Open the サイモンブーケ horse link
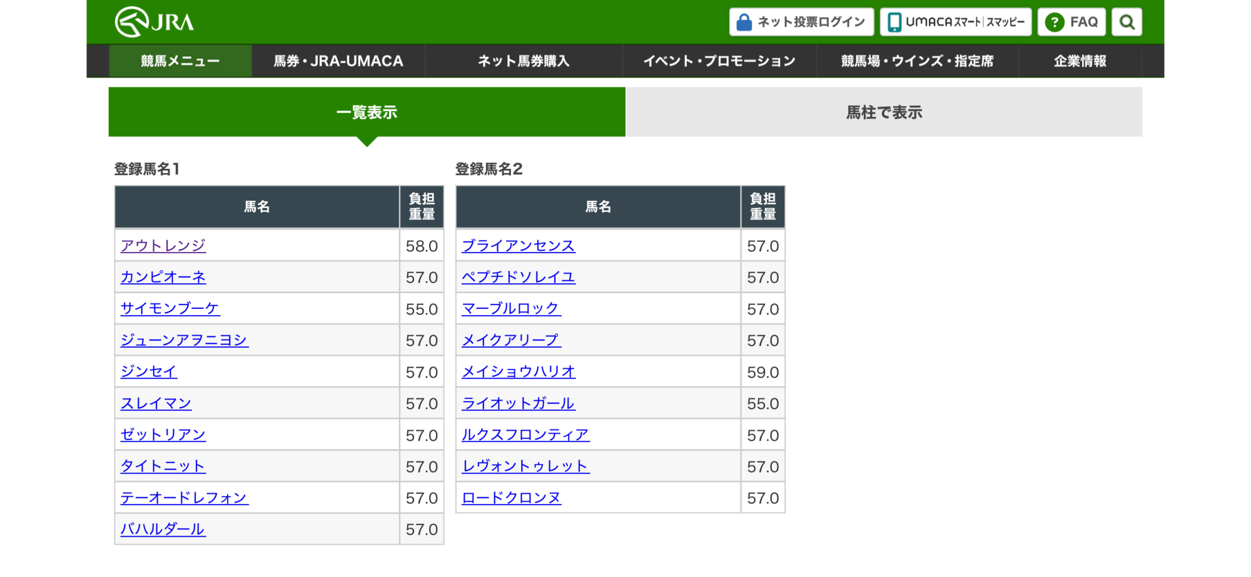1251x577 pixels. coord(170,309)
